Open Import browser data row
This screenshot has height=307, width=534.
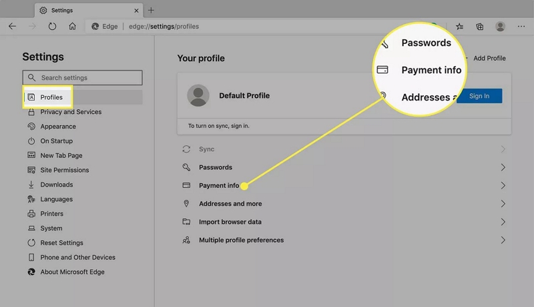pos(344,222)
